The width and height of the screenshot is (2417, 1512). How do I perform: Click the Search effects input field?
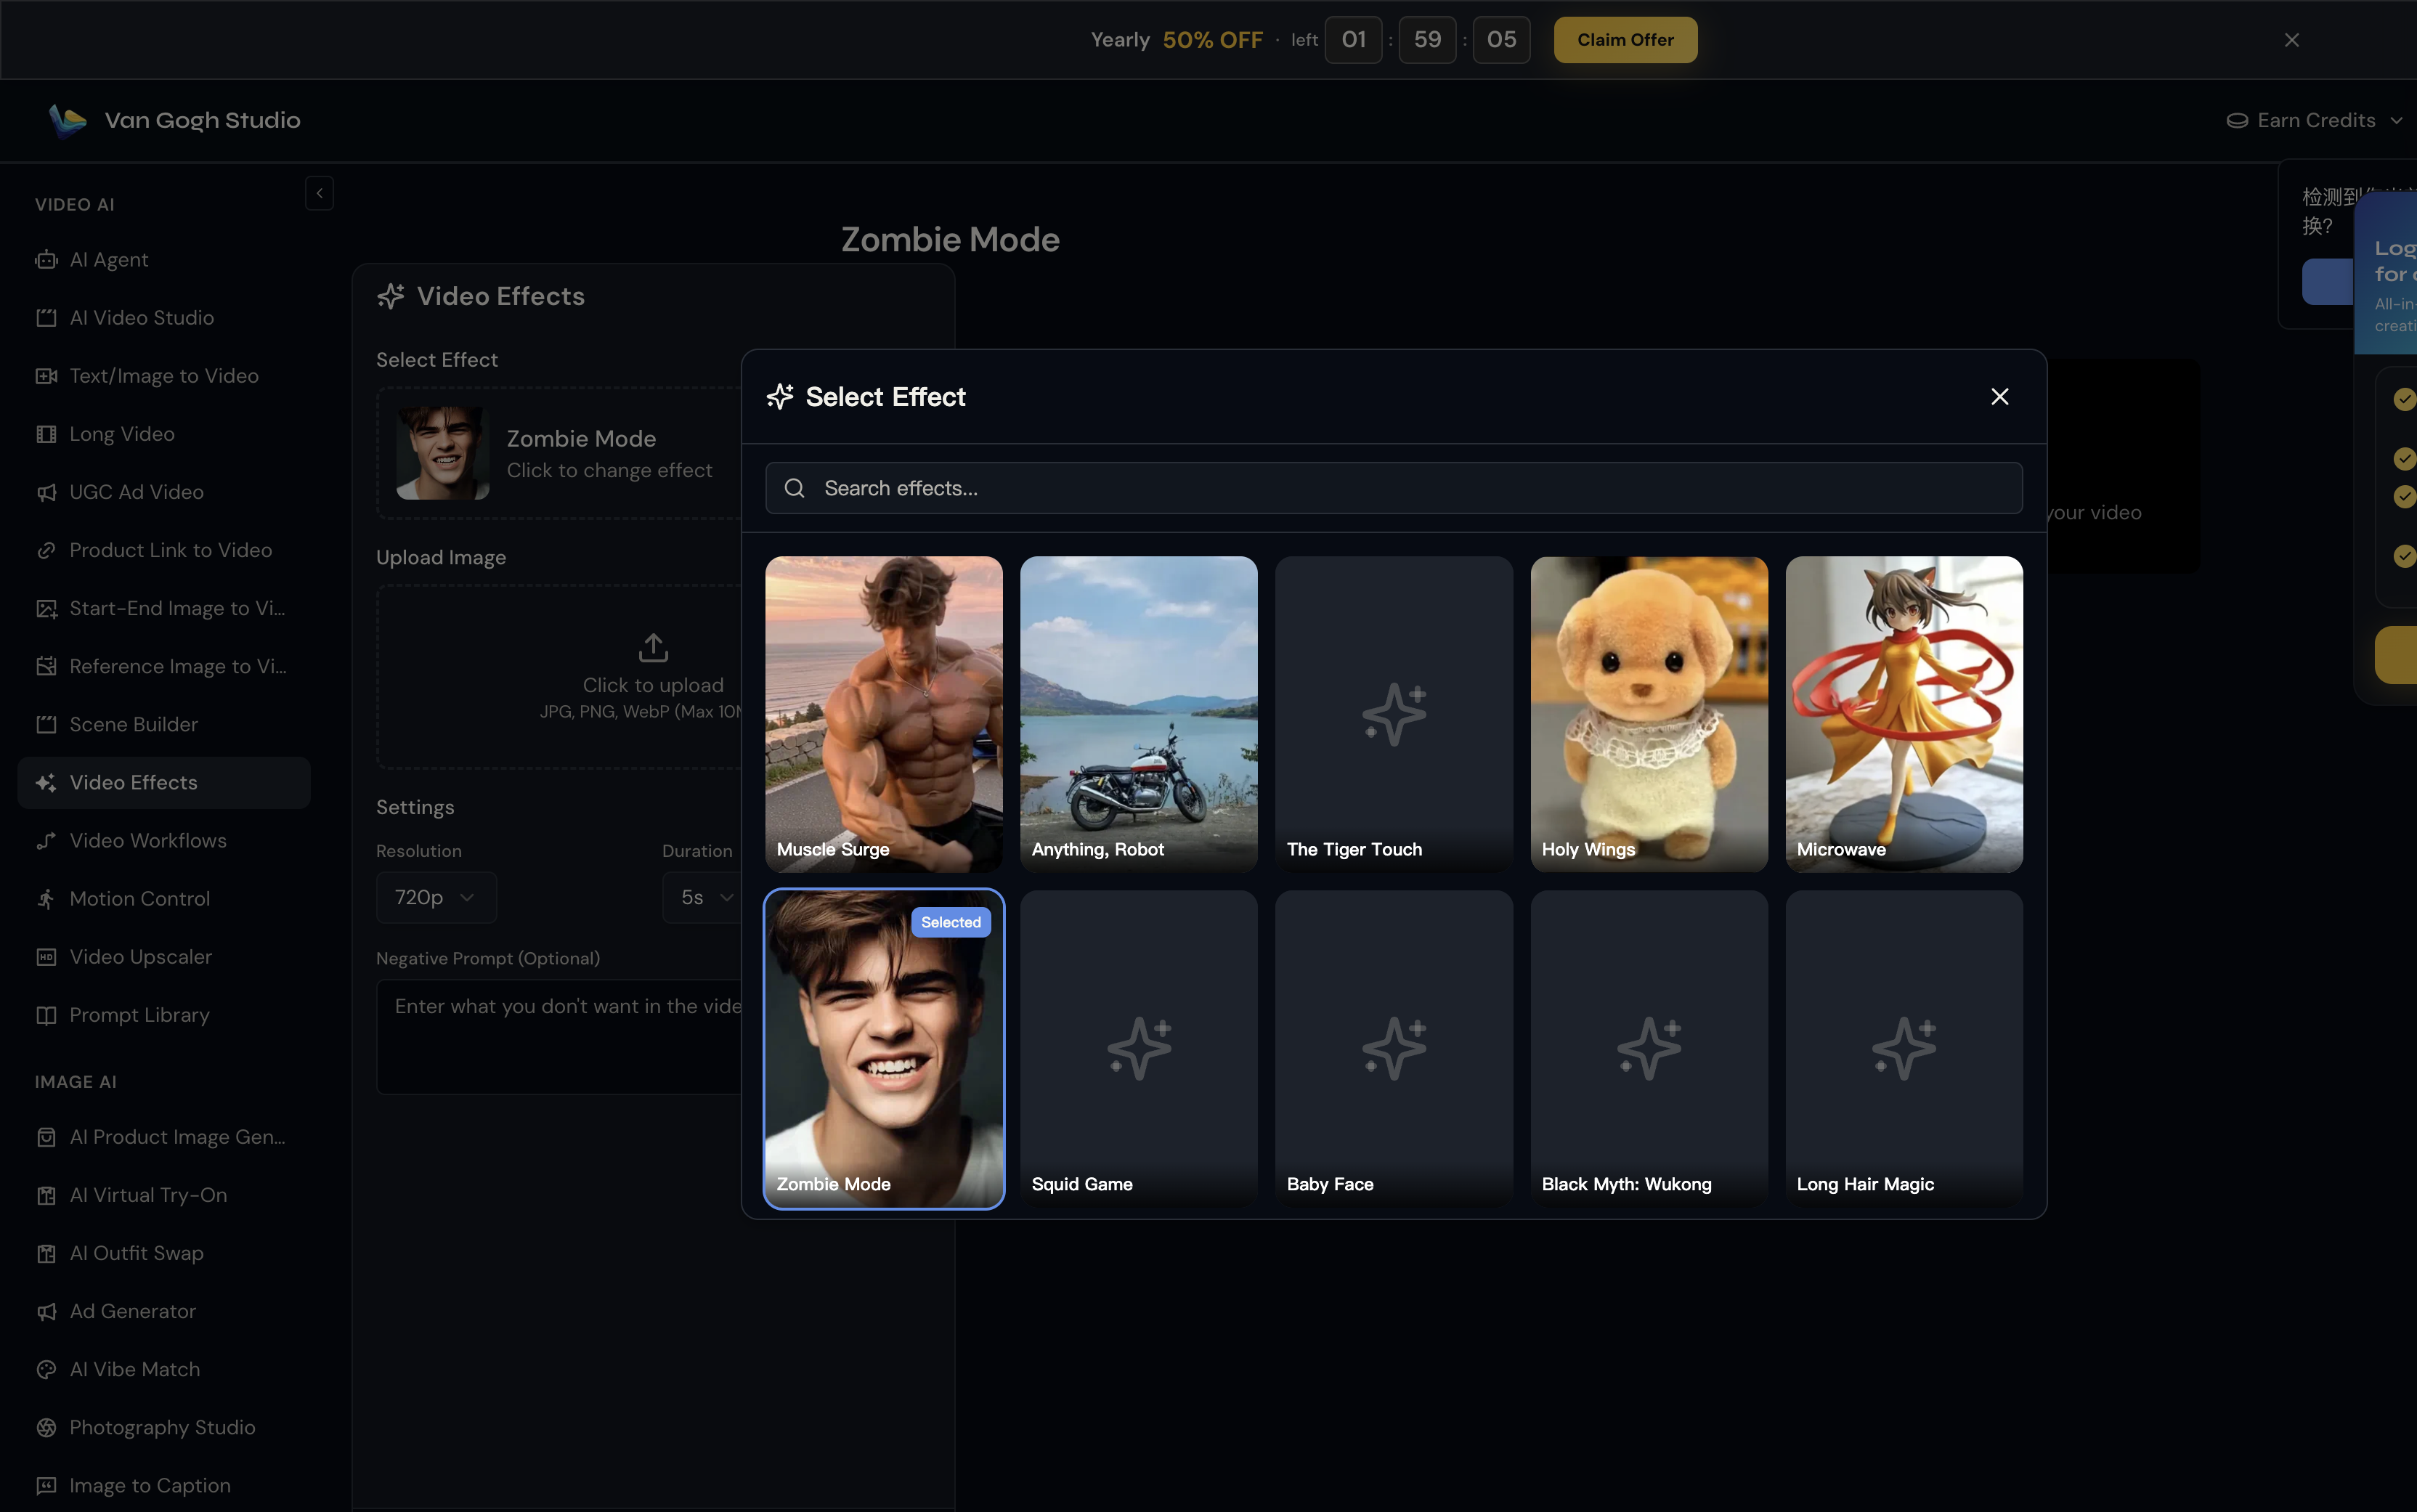coord(1394,488)
